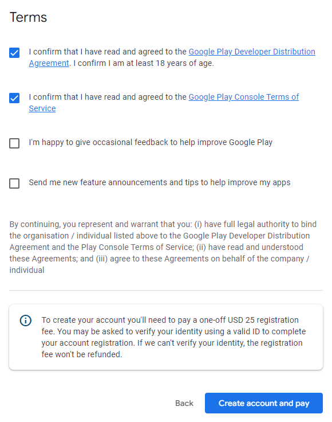Open the Google Play Developer Distribution link

[252, 52]
